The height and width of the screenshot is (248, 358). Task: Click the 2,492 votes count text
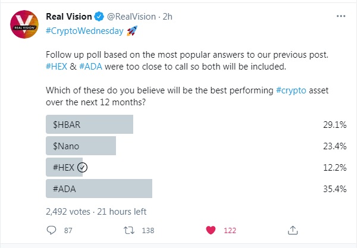tap(68, 212)
